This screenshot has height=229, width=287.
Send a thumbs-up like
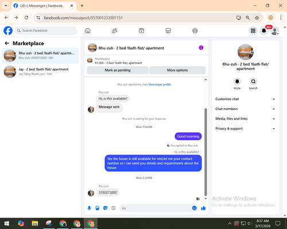[x=203, y=208]
